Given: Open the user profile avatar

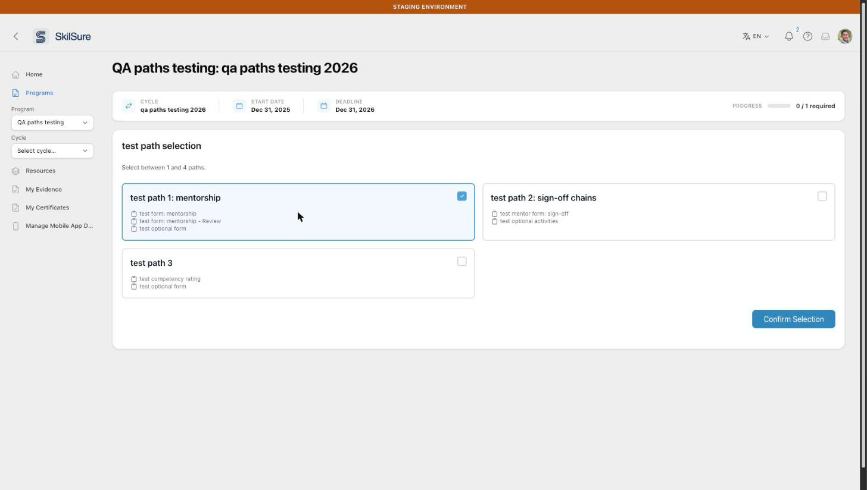Looking at the screenshot, I should click(845, 36).
